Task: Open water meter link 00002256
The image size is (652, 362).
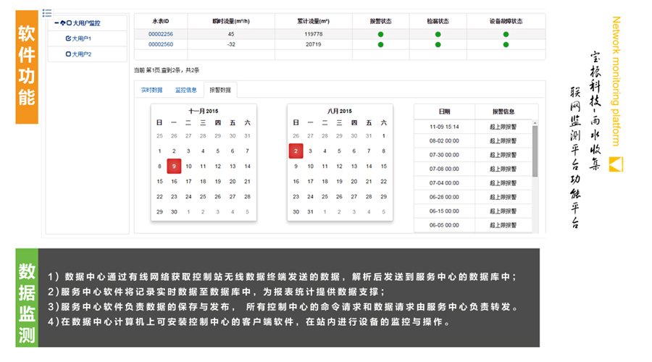Action: pyautogui.click(x=161, y=34)
